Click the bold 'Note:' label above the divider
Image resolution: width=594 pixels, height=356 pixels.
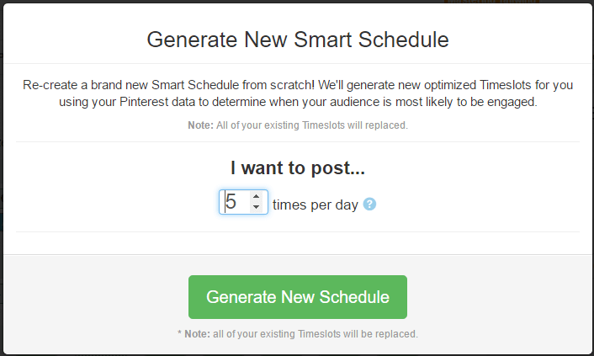click(x=201, y=125)
